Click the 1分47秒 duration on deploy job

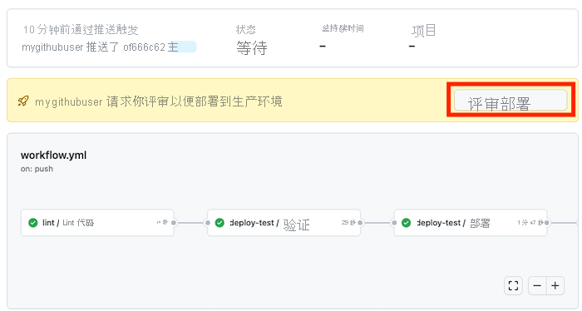click(530, 223)
